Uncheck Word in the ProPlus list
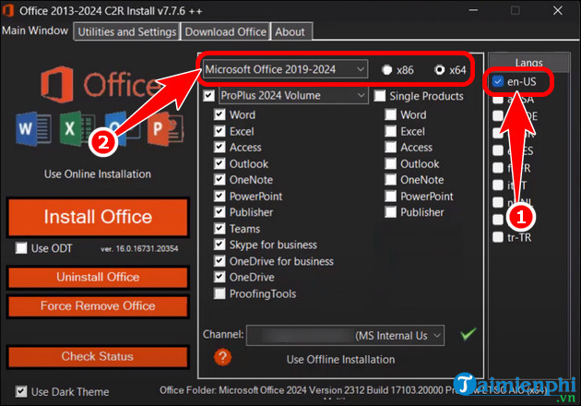This screenshot has height=406, width=581. tap(219, 114)
